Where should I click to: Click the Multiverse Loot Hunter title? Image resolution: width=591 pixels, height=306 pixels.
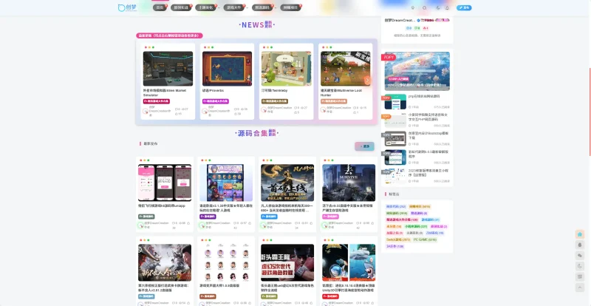tap(343, 93)
